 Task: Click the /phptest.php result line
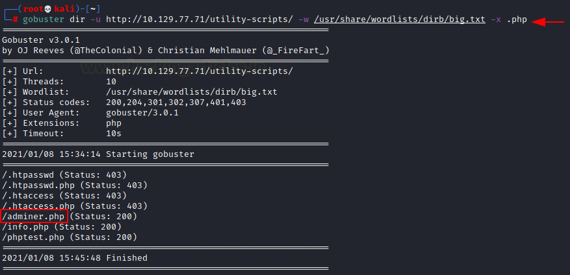tap(70, 237)
